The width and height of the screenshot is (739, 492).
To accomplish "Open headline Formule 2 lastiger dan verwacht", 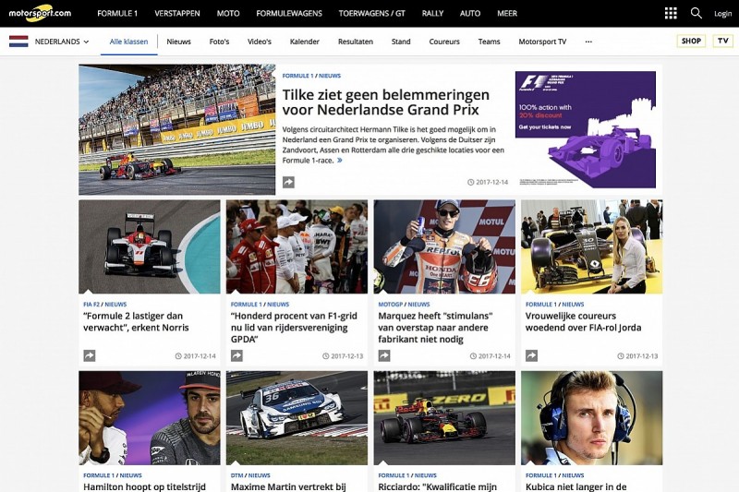I will 136,321.
